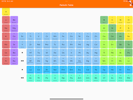Select the Francium (Fr) tile
Screen dimensions: 133x100
pyautogui.click(x=6, y=61)
